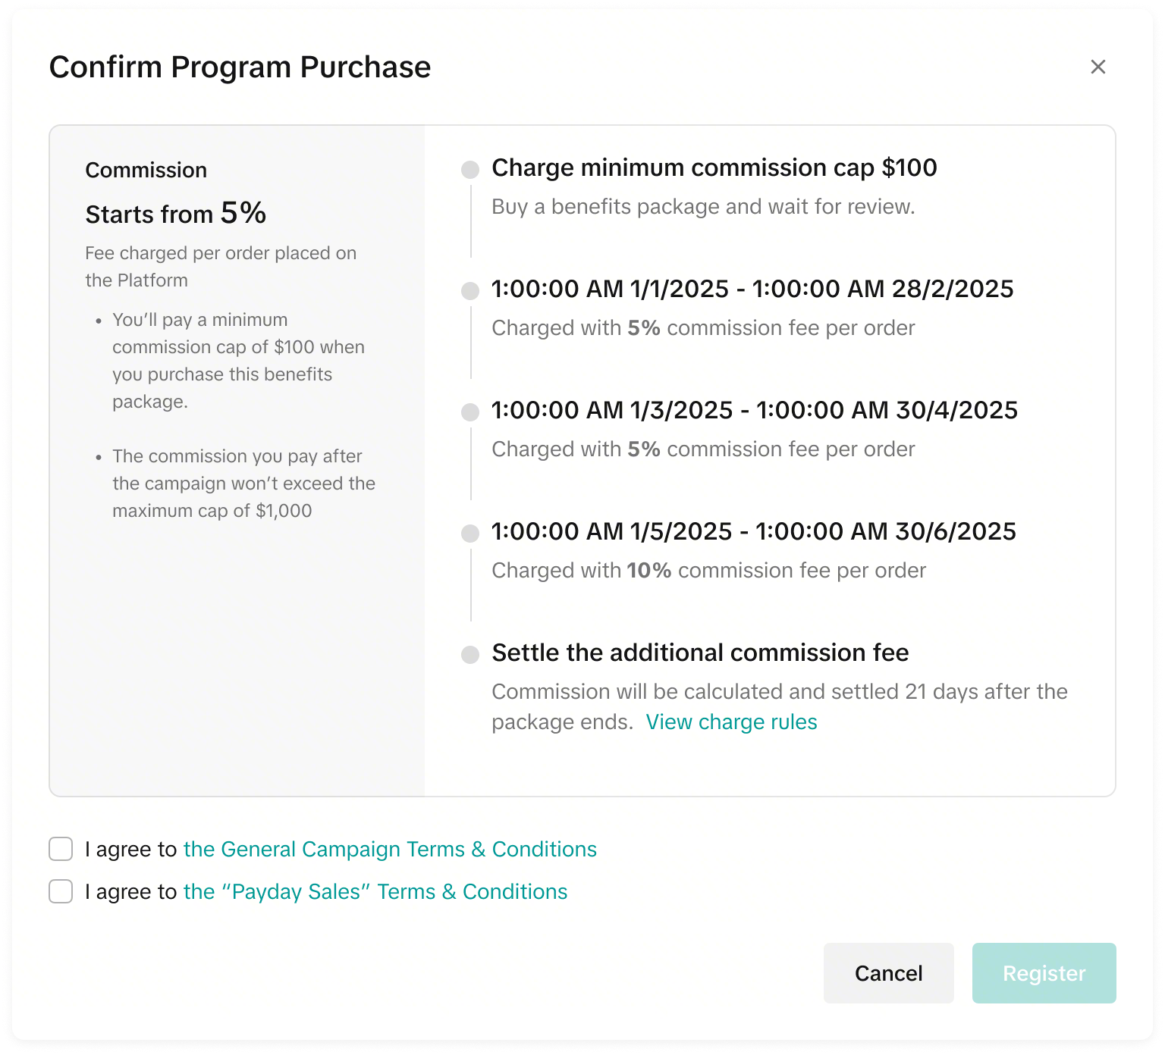Click the Settle the additional commission fee heading
The height and width of the screenshot is (1055, 1165).
[700, 653]
